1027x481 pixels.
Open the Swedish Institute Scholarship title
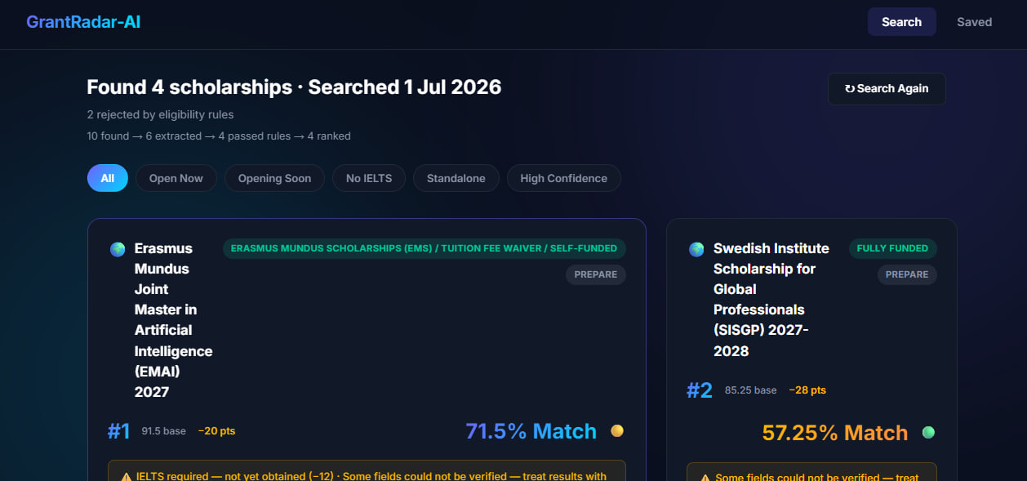coord(771,300)
